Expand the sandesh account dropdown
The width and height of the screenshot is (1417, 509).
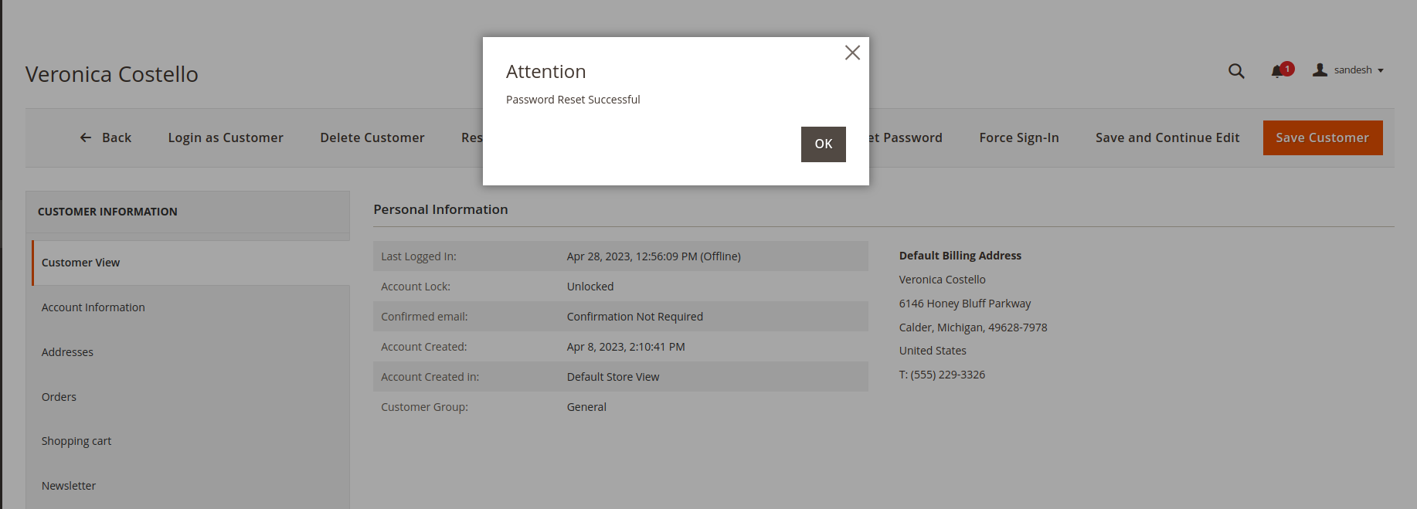(x=1359, y=70)
